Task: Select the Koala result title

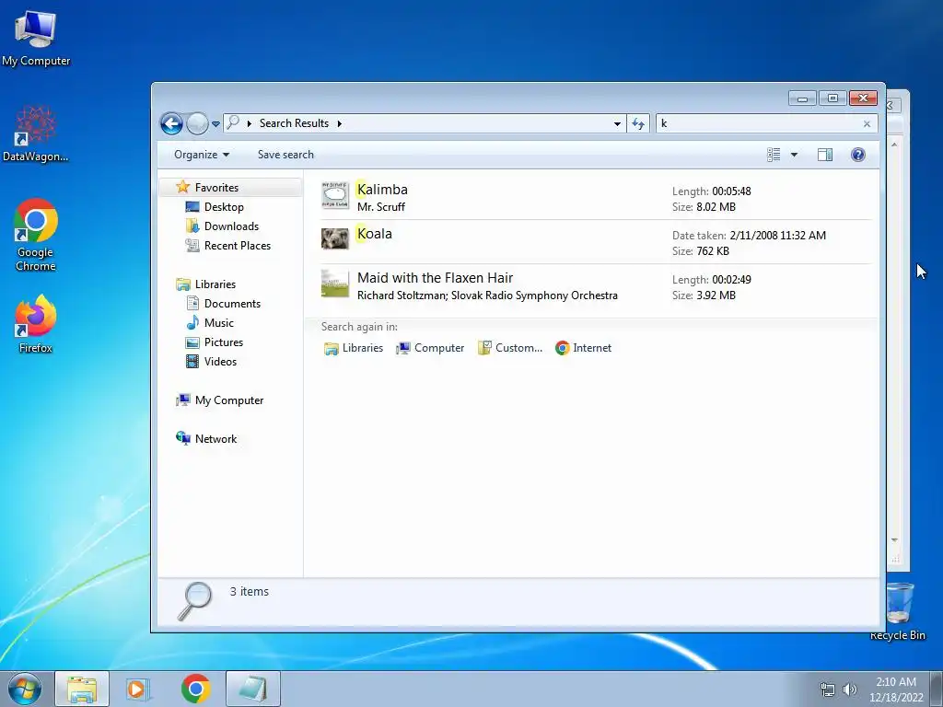Action: click(374, 234)
